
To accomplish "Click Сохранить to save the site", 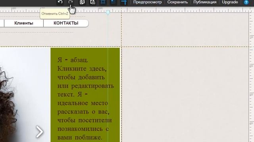I will [177, 2].
